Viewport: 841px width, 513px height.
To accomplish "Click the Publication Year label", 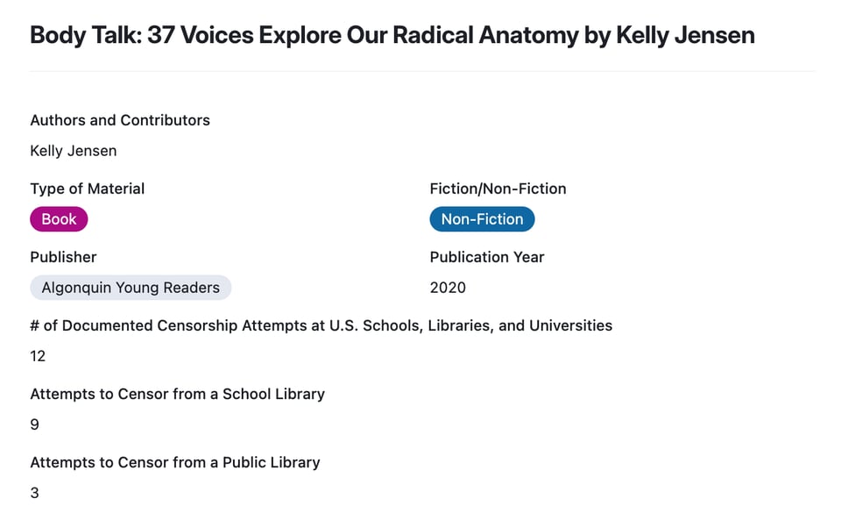I will [487, 257].
